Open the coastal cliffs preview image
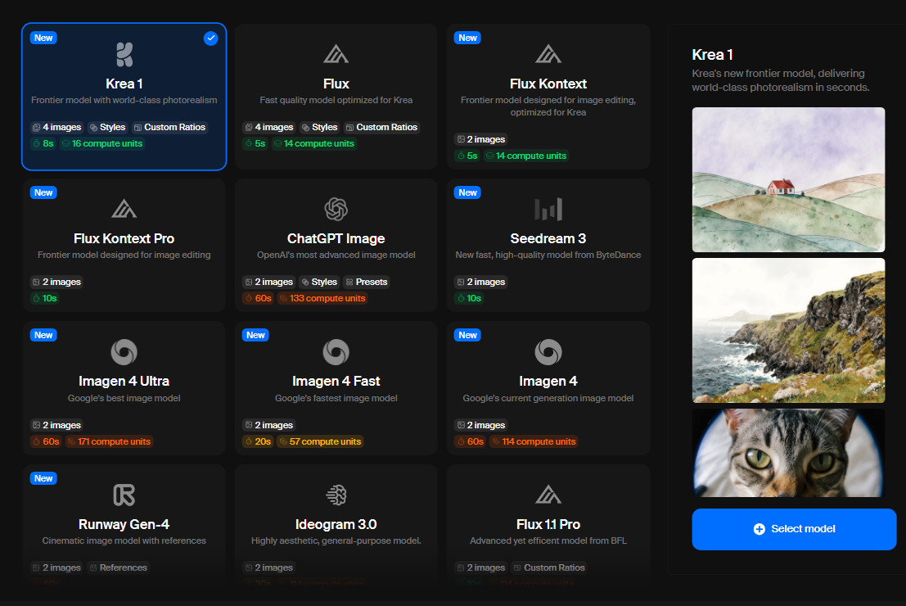 tap(788, 330)
